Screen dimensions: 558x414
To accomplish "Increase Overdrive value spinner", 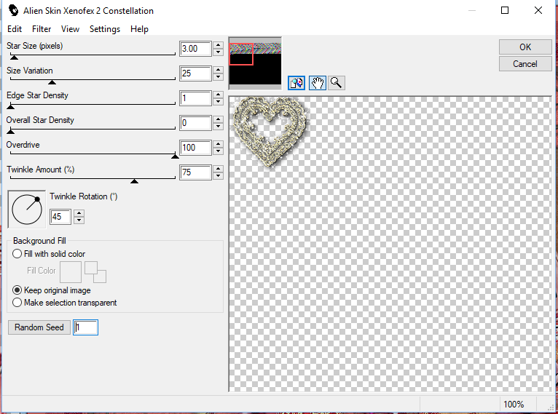I will click(218, 143).
